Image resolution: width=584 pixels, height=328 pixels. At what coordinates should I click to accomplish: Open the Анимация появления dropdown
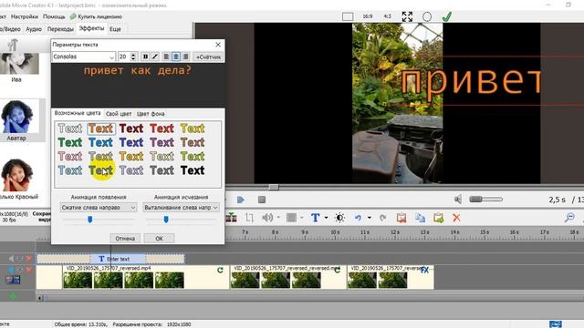tap(99, 207)
